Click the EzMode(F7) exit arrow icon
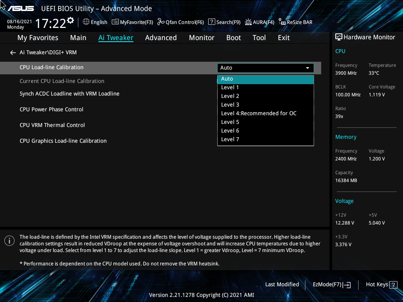Screen dimensions: 403x302 coord(347,285)
